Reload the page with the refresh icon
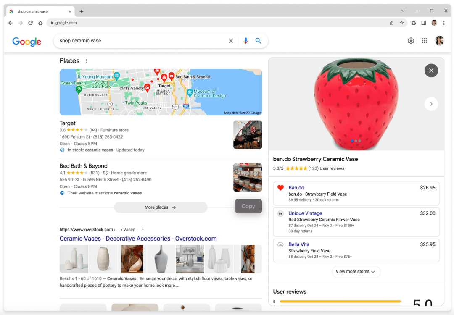Viewport: 454px width, 315px height. point(30,23)
